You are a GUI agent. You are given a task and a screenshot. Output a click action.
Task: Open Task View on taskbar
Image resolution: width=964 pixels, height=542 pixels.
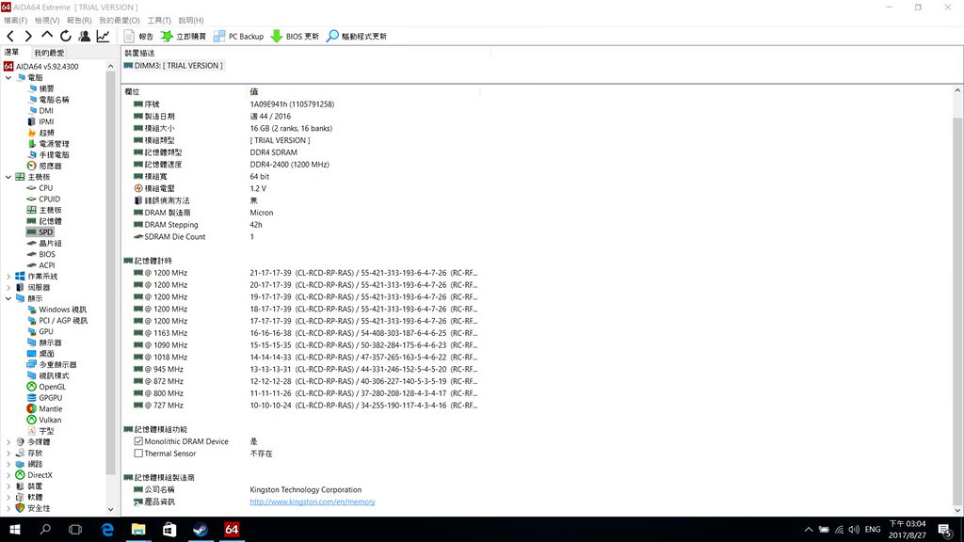75,529
